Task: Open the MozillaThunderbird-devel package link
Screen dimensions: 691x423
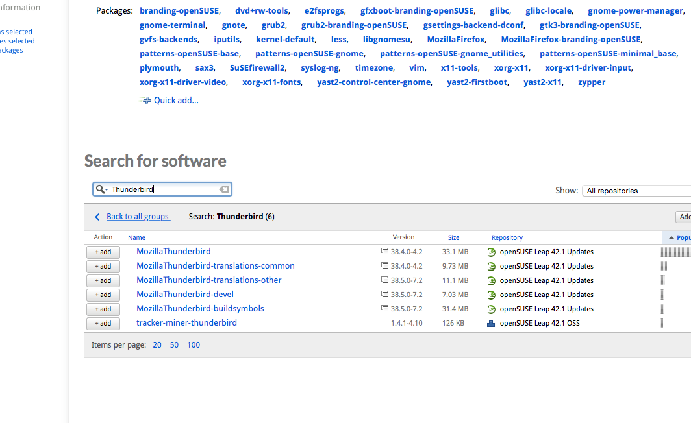Action: click(x=184, y=294)
